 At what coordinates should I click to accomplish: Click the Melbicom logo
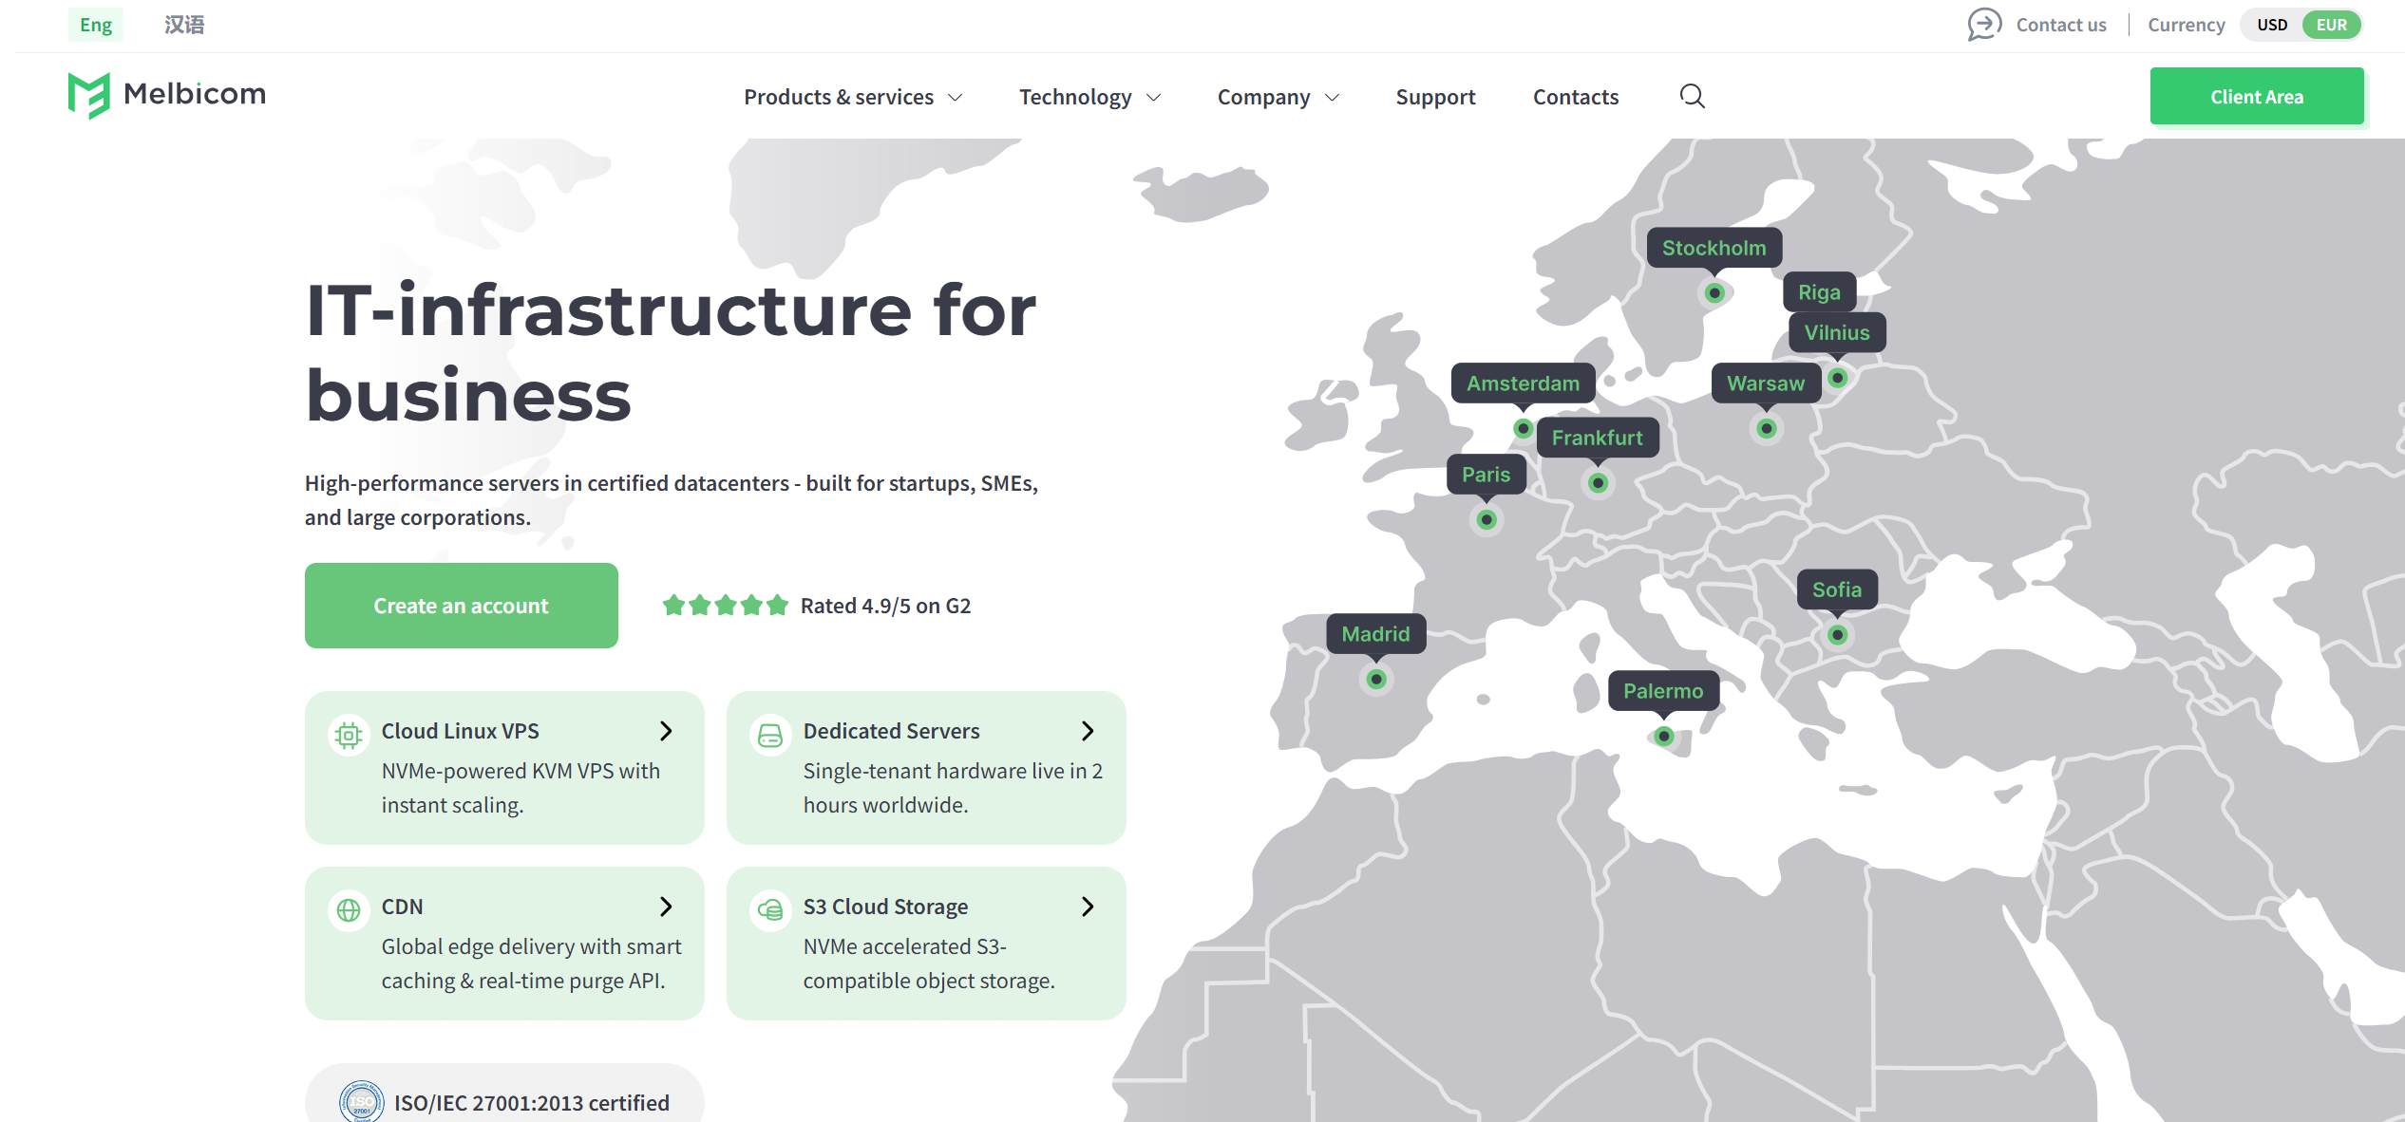coord(167,95)
